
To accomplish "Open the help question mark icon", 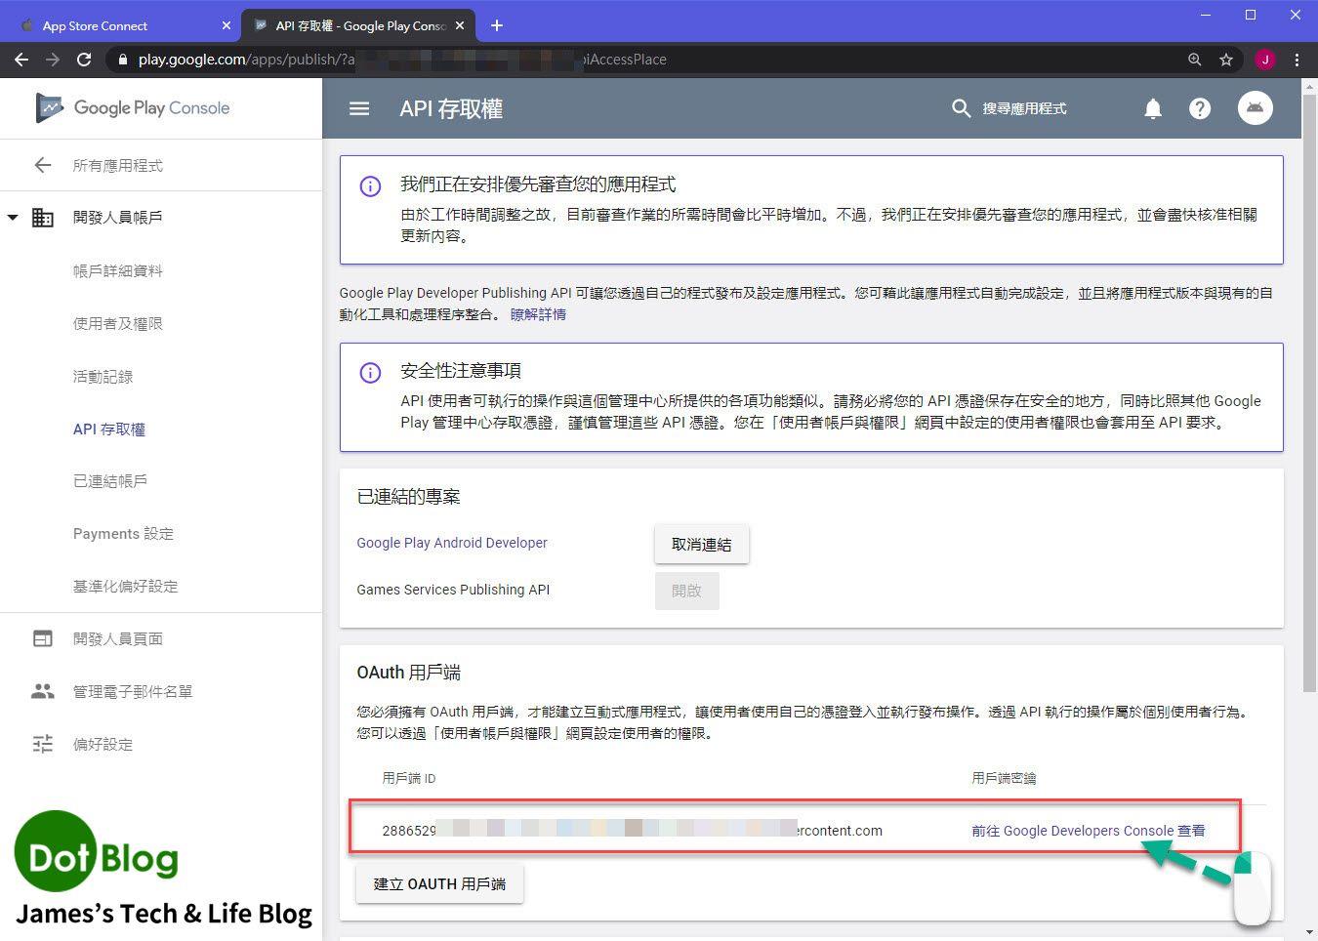I will 1200,108.
